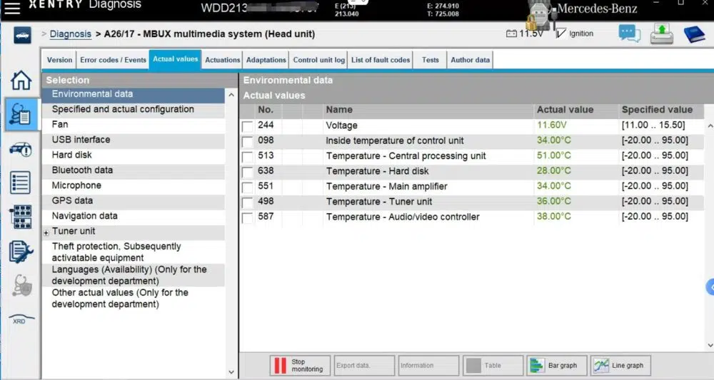The width and height of the screenshot is (714, 380).
Task: Check row 498 Tuner unit temperature
Action: 247,202
